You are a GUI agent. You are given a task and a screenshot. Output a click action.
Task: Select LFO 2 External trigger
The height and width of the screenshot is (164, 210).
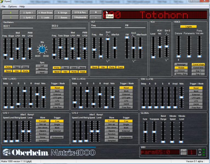point(126,131)
